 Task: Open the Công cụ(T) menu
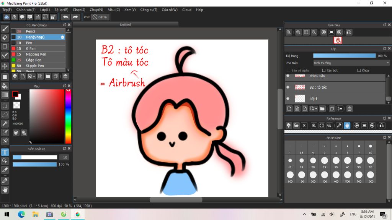149,10
